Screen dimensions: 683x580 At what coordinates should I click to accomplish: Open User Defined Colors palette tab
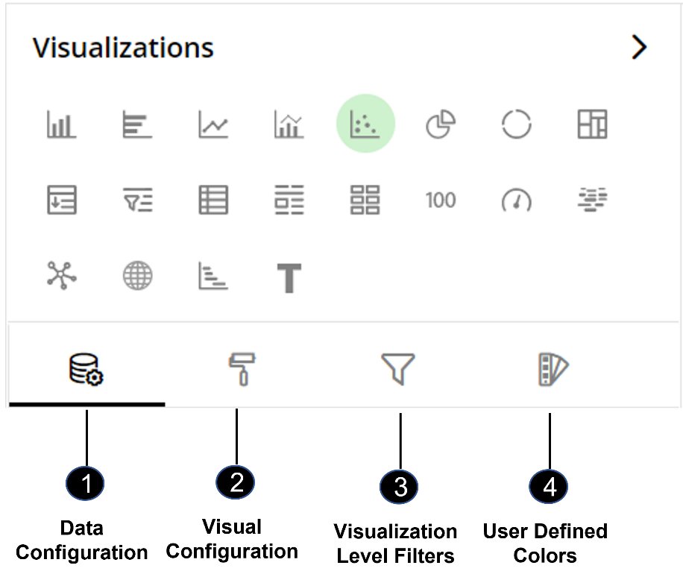(x=553, y=369)
